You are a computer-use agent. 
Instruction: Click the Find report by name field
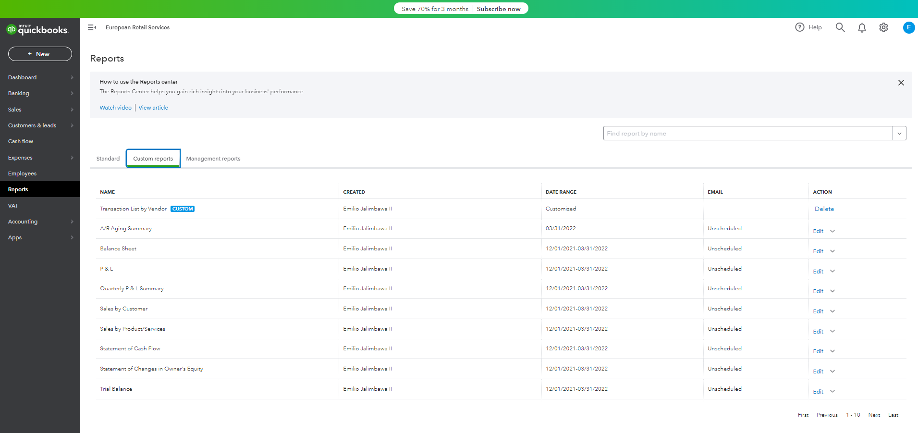click(747, 133)
